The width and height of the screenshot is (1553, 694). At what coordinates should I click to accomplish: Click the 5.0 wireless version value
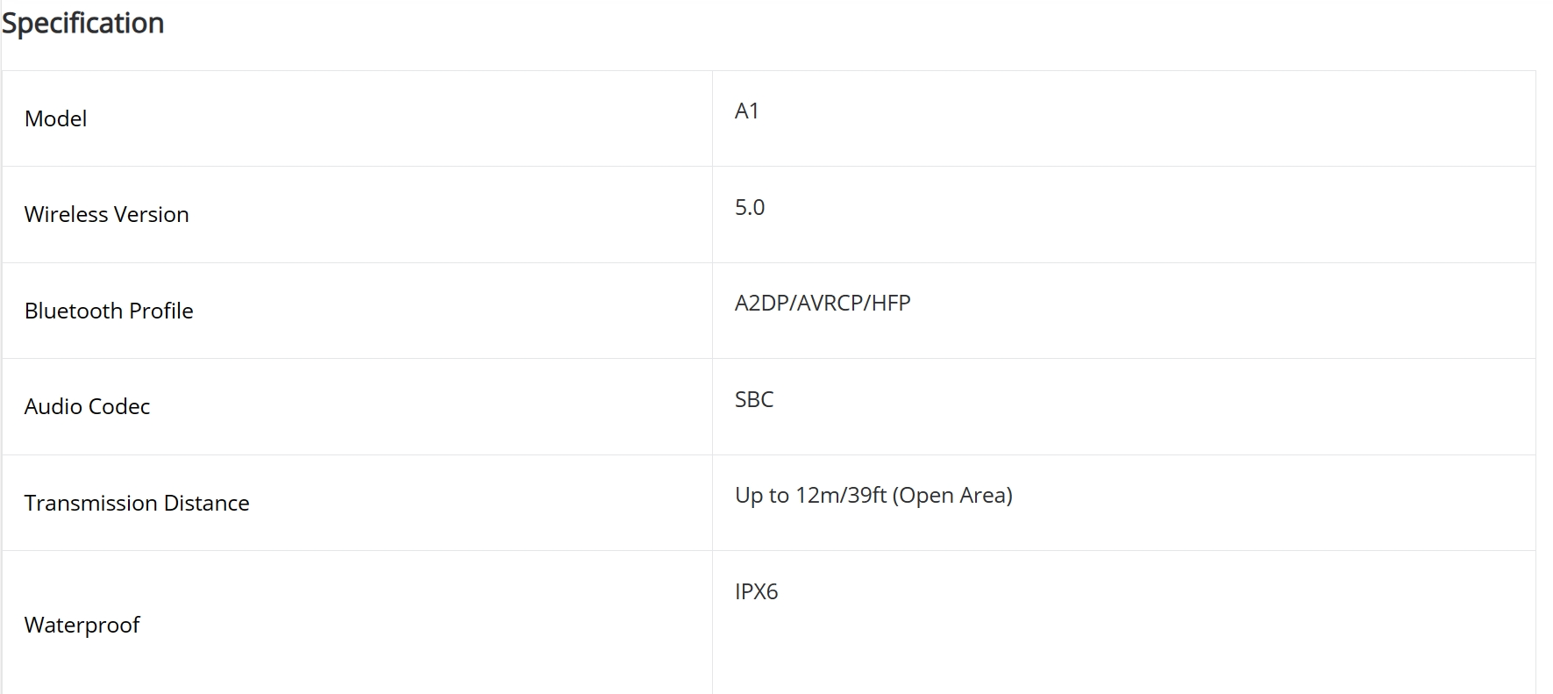750,207
